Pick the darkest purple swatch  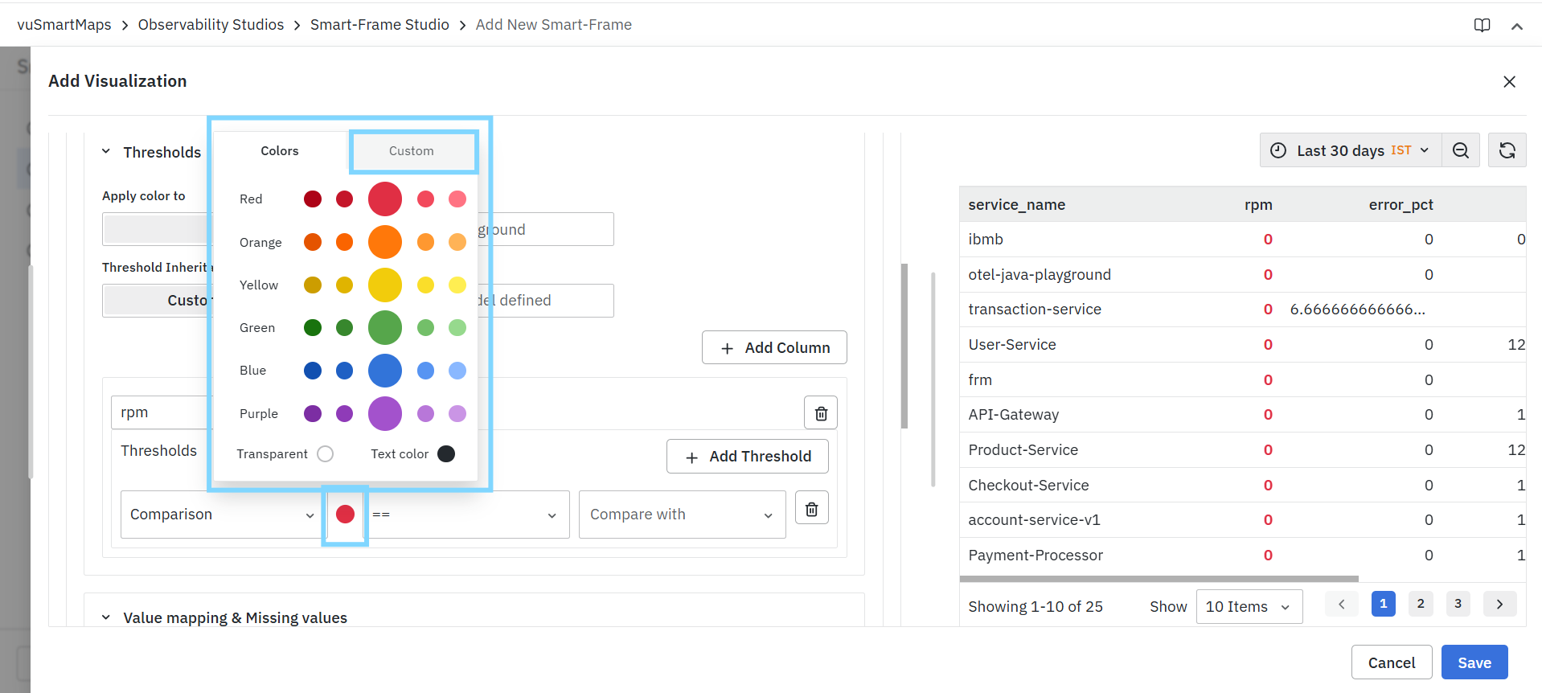[x=313, y=413]
